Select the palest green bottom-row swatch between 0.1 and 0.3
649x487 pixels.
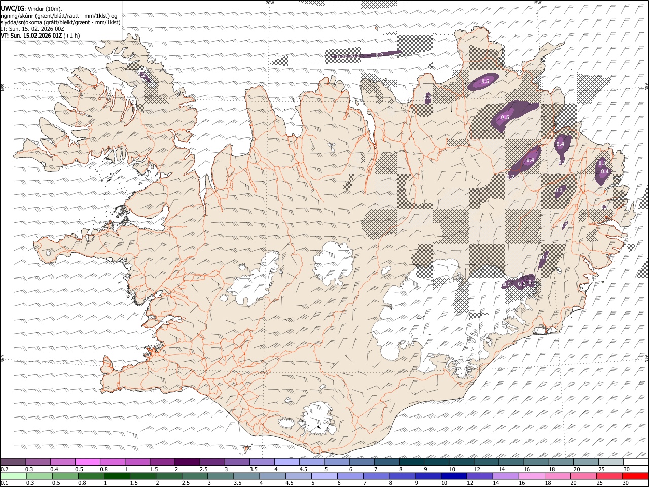(x=13, y=476)
